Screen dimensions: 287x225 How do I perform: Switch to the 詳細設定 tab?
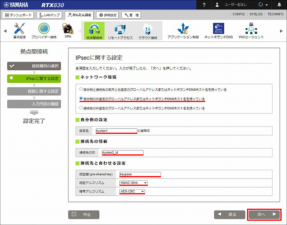point(107,15)
